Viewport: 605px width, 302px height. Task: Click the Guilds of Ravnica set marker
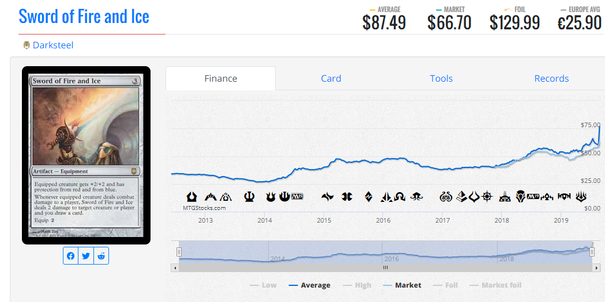pos(547,197)
